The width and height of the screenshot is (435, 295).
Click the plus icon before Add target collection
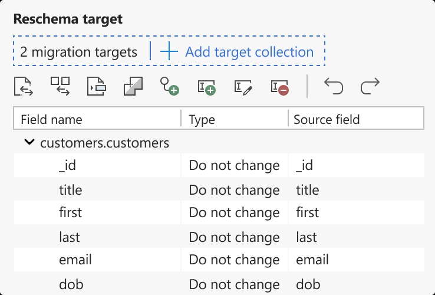click(169, 51)
